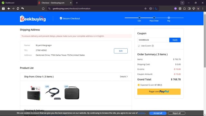Viewport: 206px width, 116px height.
Task: Switch to the Dashboard tab
Action: tap(18, 3)
